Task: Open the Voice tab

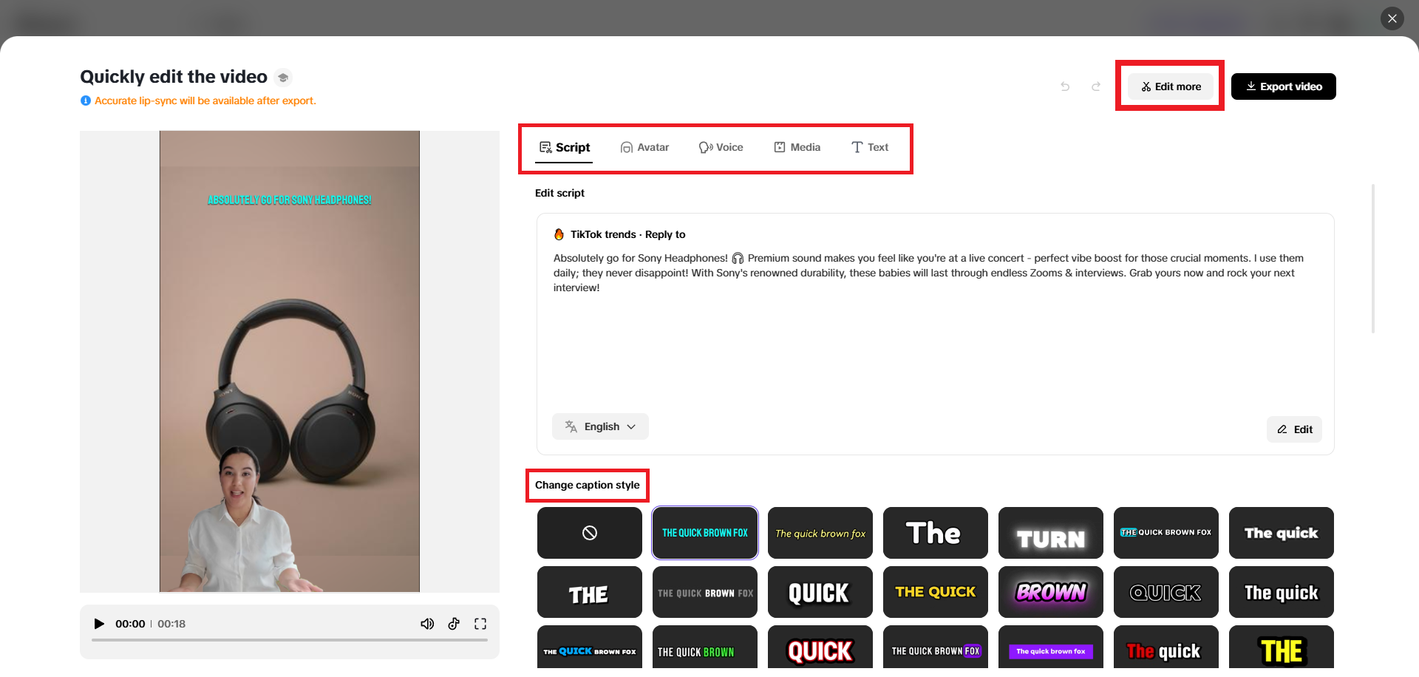Action: [721, 147]
